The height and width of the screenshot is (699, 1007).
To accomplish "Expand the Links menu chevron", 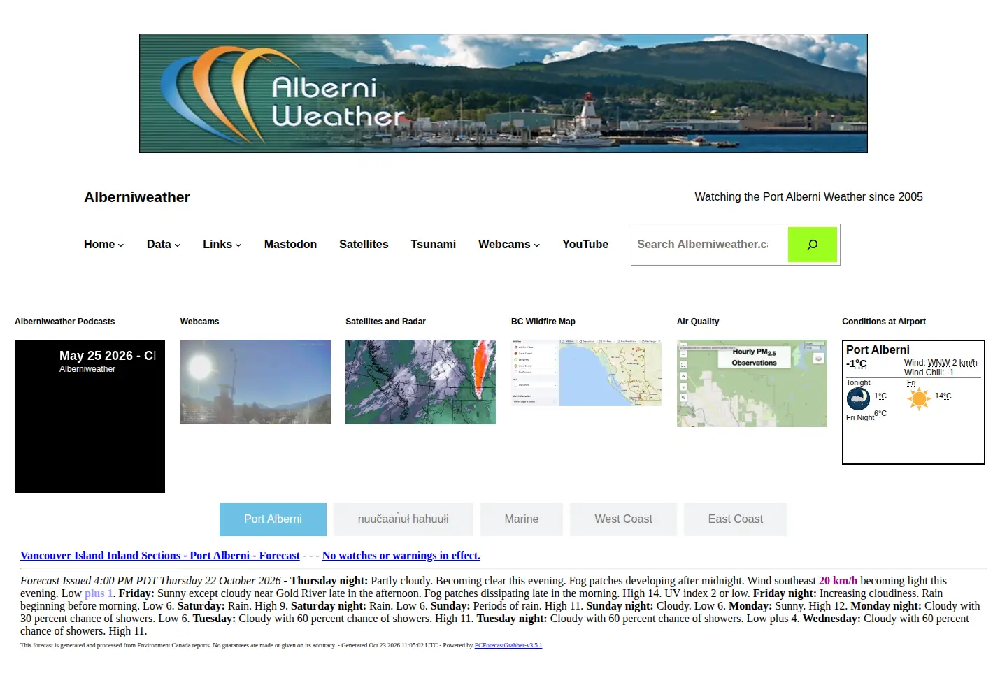I will coord(238,245).
